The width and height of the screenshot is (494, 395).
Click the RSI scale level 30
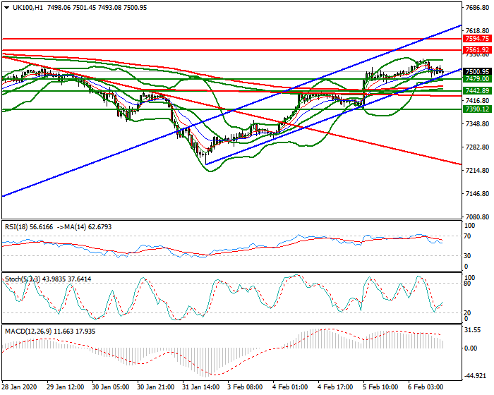[x=467, y=256]
